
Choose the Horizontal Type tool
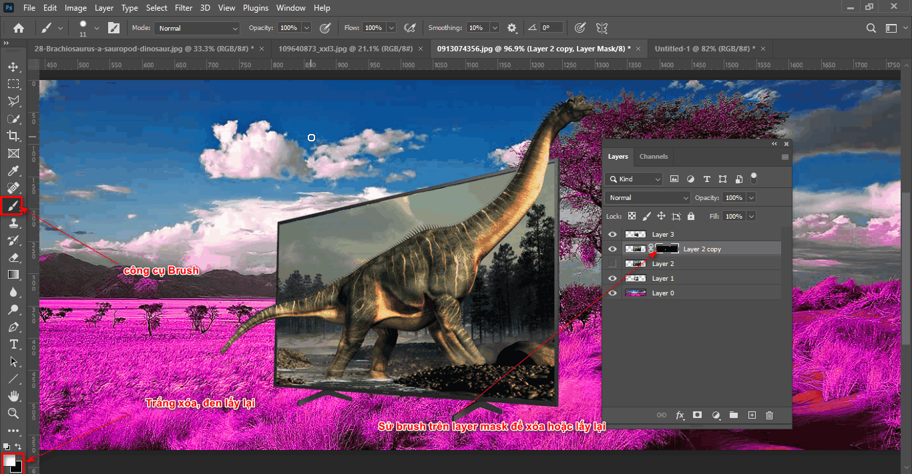click(x=13, y=345)
